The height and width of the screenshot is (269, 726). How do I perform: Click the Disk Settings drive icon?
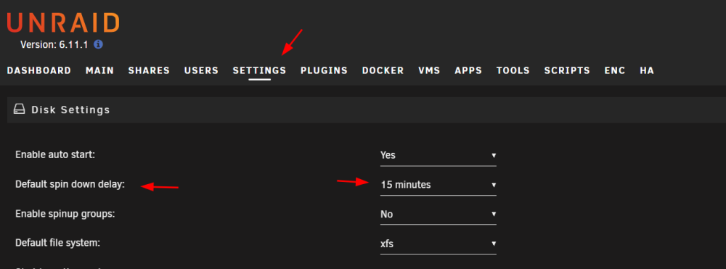point(19,109)
